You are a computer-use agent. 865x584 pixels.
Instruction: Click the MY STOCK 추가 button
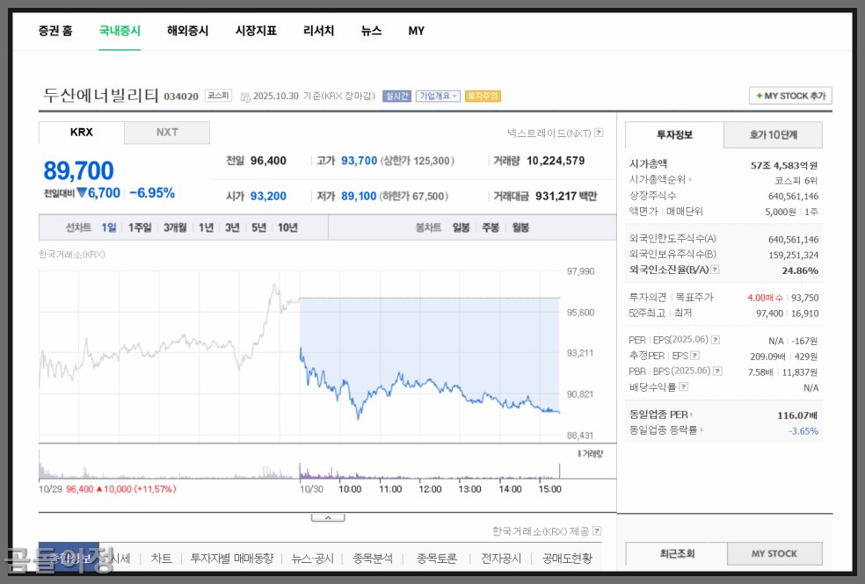point(790,96)
